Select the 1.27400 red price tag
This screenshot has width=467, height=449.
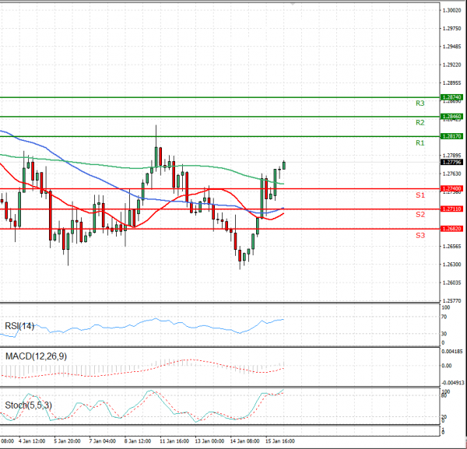coord(451,189)
